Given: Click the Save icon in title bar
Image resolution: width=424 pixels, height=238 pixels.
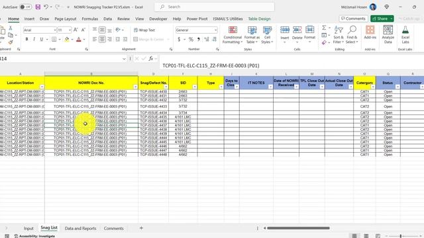Looking at the screenshot, I should 38,7.
